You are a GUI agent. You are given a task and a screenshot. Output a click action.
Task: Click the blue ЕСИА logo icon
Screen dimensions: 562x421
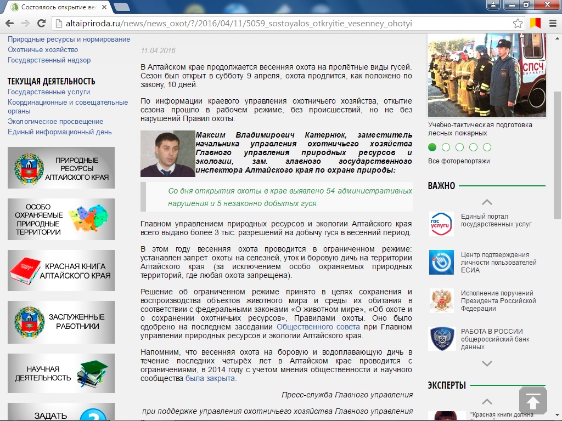pos(441,262)
